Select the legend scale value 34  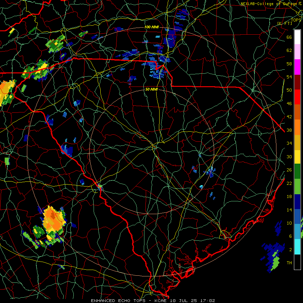pos(289,143)
